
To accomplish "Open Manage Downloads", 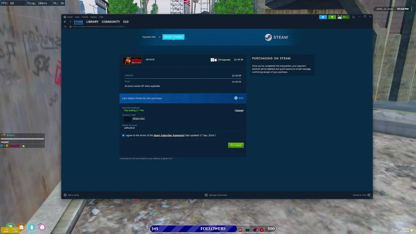I will click(x=216, y=195).
